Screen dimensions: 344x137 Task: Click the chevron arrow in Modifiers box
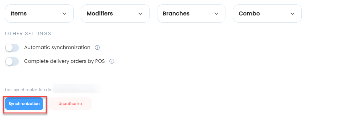140,14
